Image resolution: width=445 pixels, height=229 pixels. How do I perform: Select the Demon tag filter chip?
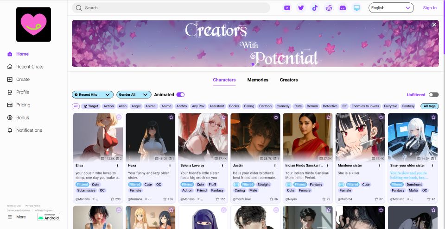[x=312, y=106]
